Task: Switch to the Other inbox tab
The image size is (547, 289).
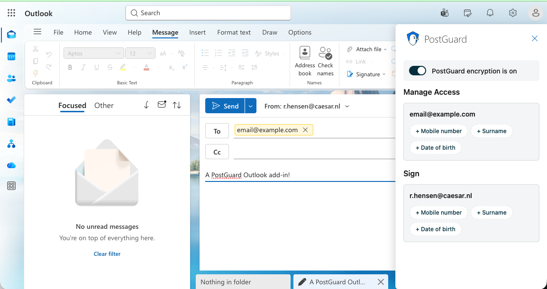Action: 104,105
